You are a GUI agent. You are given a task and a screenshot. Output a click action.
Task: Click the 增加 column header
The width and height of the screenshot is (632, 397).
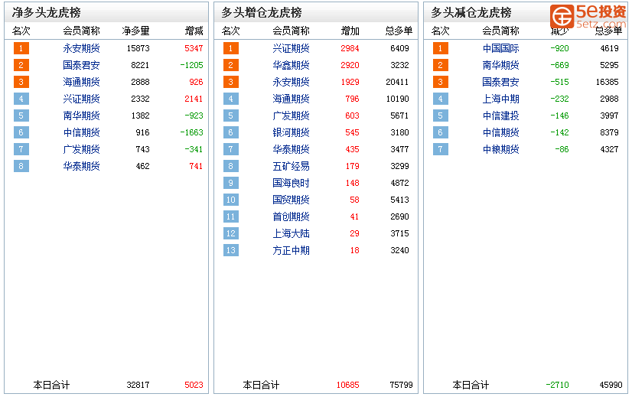point(350,31)
